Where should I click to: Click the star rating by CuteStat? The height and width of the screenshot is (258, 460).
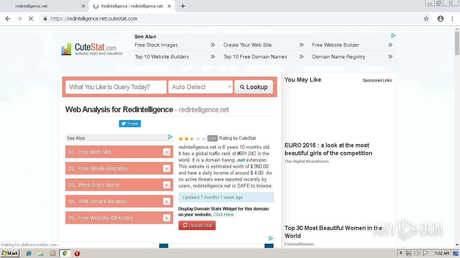click(x=192, y=138)
